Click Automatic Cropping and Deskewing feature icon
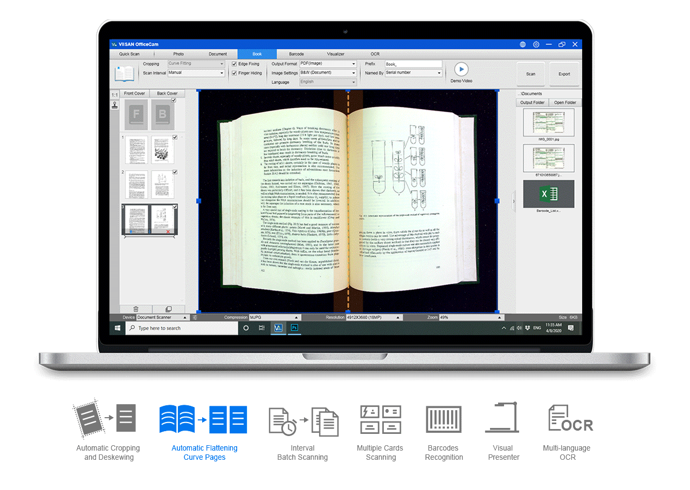The image size is (690, 490). point(105,418)
